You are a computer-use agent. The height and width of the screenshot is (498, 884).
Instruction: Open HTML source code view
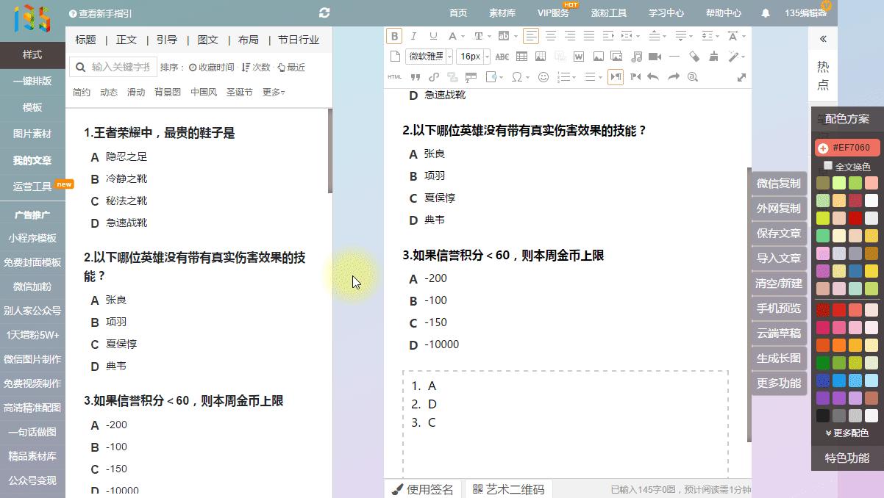coord(395,76)
